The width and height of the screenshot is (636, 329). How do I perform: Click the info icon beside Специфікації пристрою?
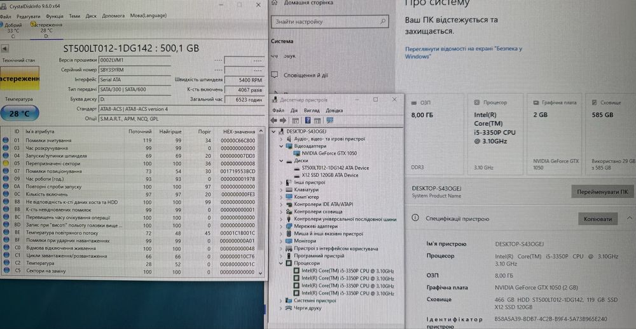pyautogui.click(x=415, y=218)
